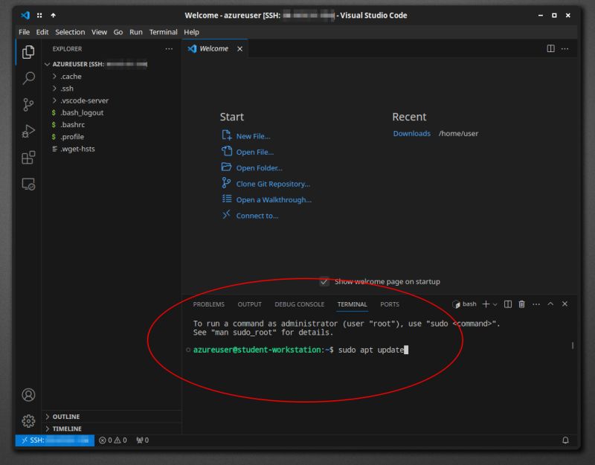The width and height of the screenshot is (595, 465).
Task: Click the forwarded ports indicator in status bar
Action: pos(142,440)
